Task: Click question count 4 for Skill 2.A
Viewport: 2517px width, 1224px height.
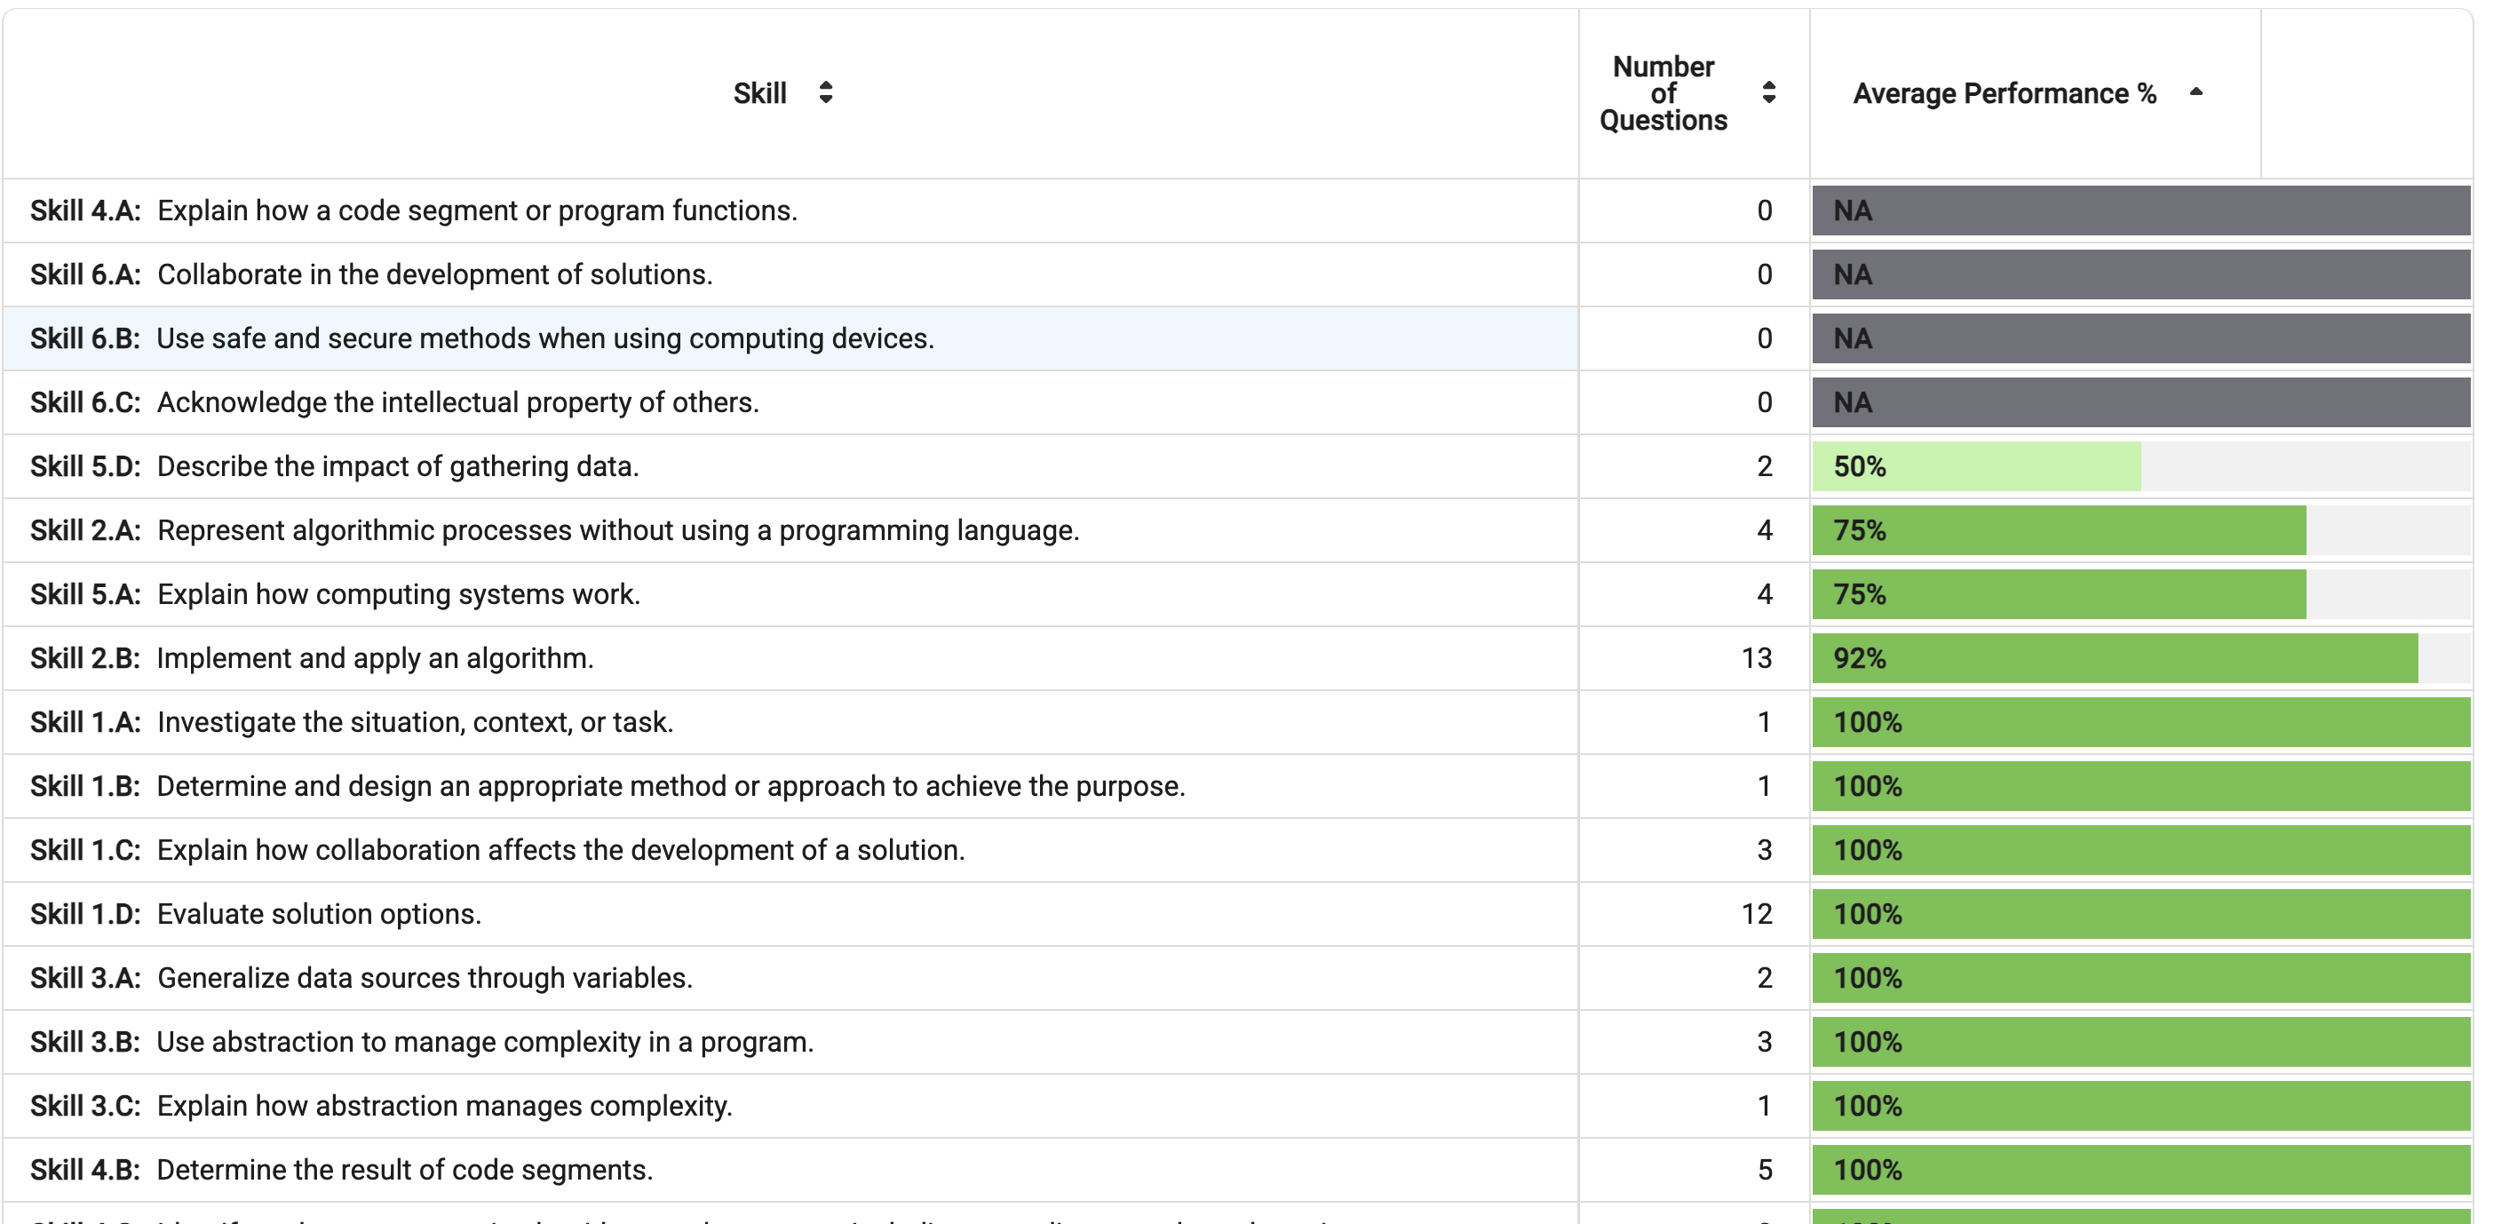Action: [1765, 530]
